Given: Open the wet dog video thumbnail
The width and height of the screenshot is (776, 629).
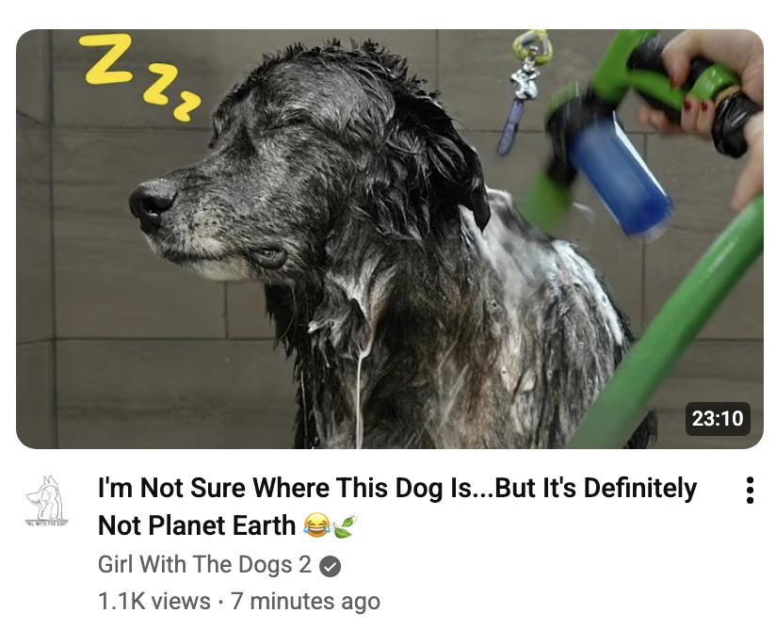Looking at the screenshot, I should coord(390,239).
